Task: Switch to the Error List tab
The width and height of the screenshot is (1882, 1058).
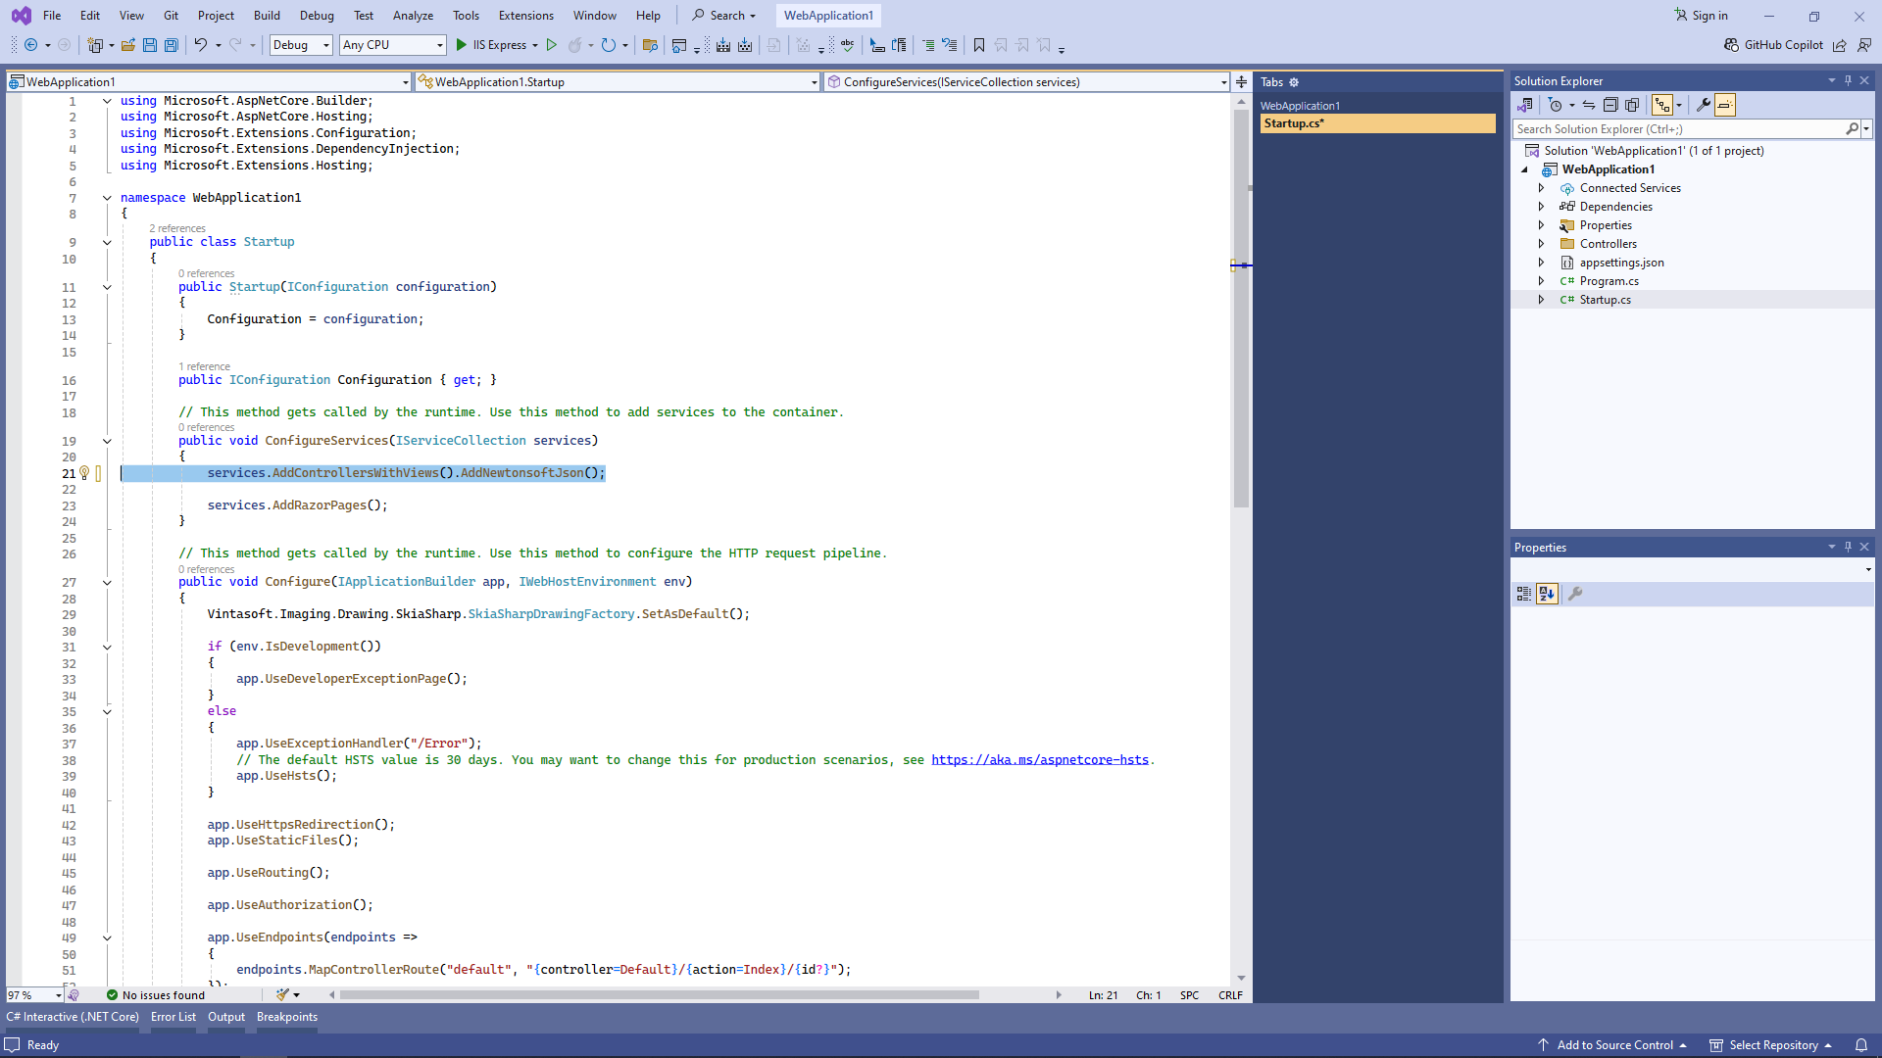Action: (173, 1017)
